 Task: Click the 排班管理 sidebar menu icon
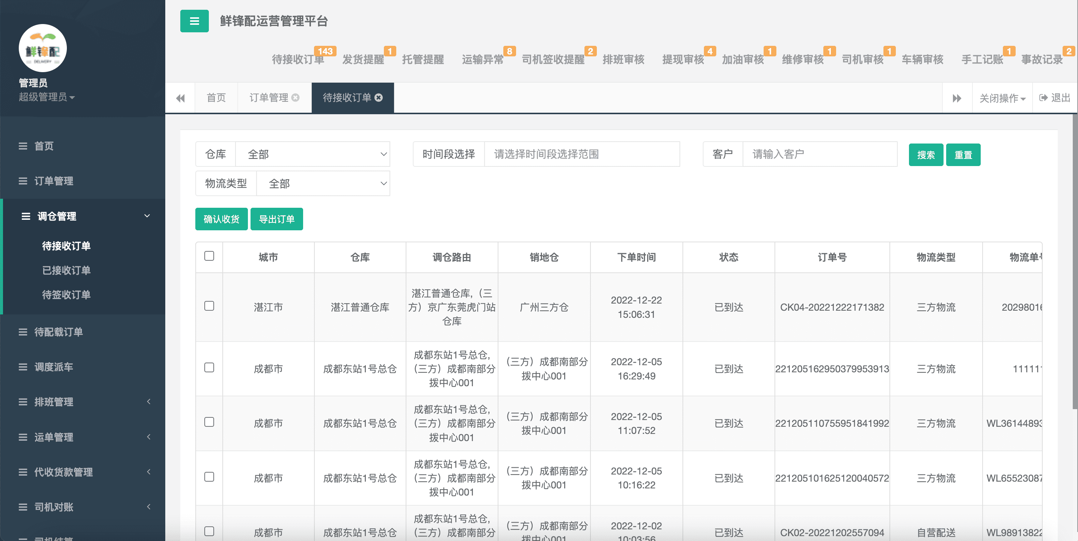(x=23, y=402)
